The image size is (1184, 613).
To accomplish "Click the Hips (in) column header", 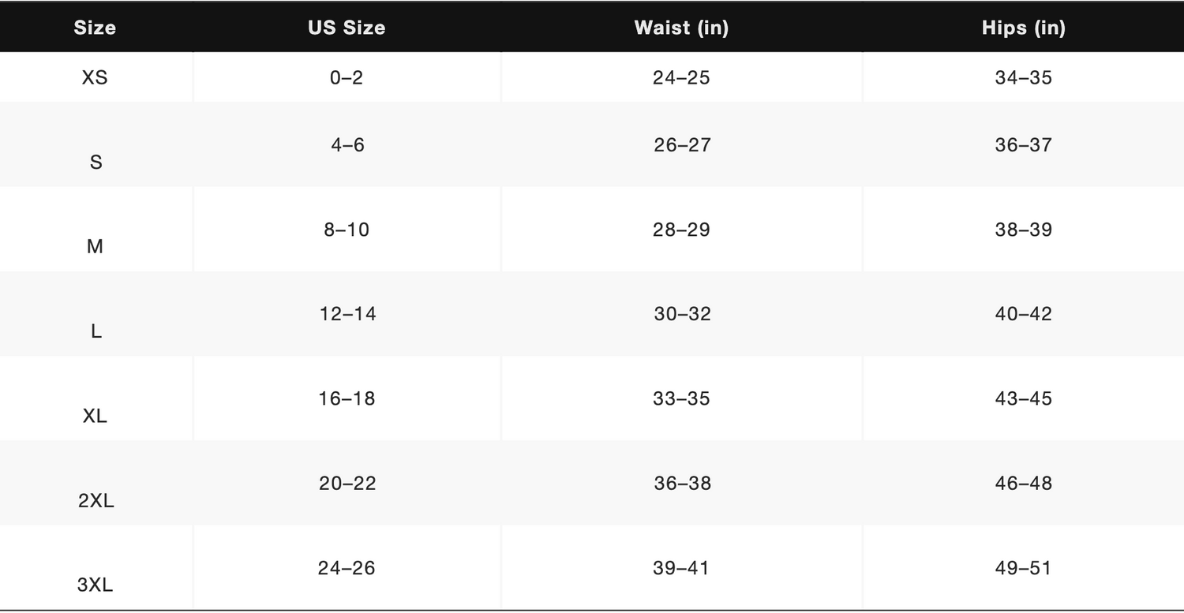I will 1023,28.
